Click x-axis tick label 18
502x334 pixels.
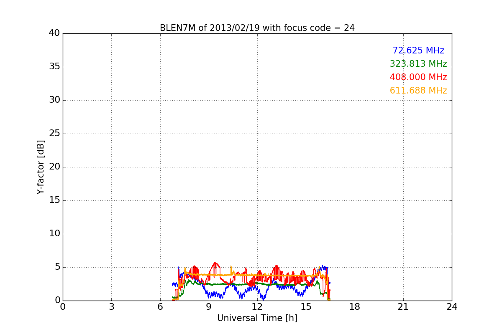(355, 307)
